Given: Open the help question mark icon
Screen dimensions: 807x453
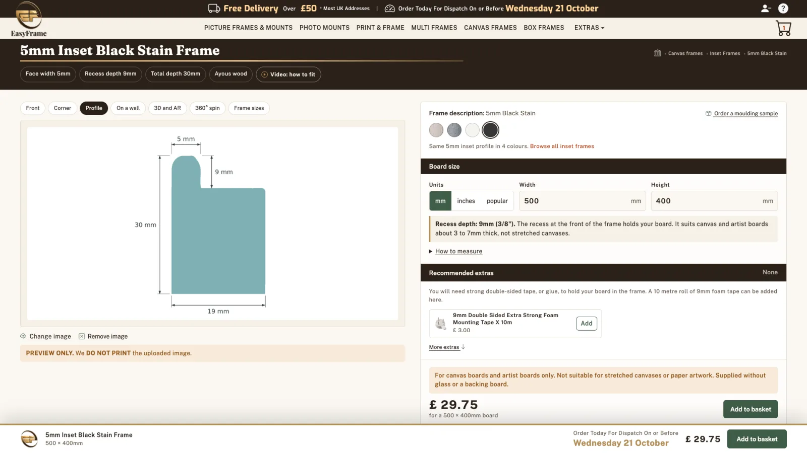Looking at the screenshot, I should pos(783,8).
